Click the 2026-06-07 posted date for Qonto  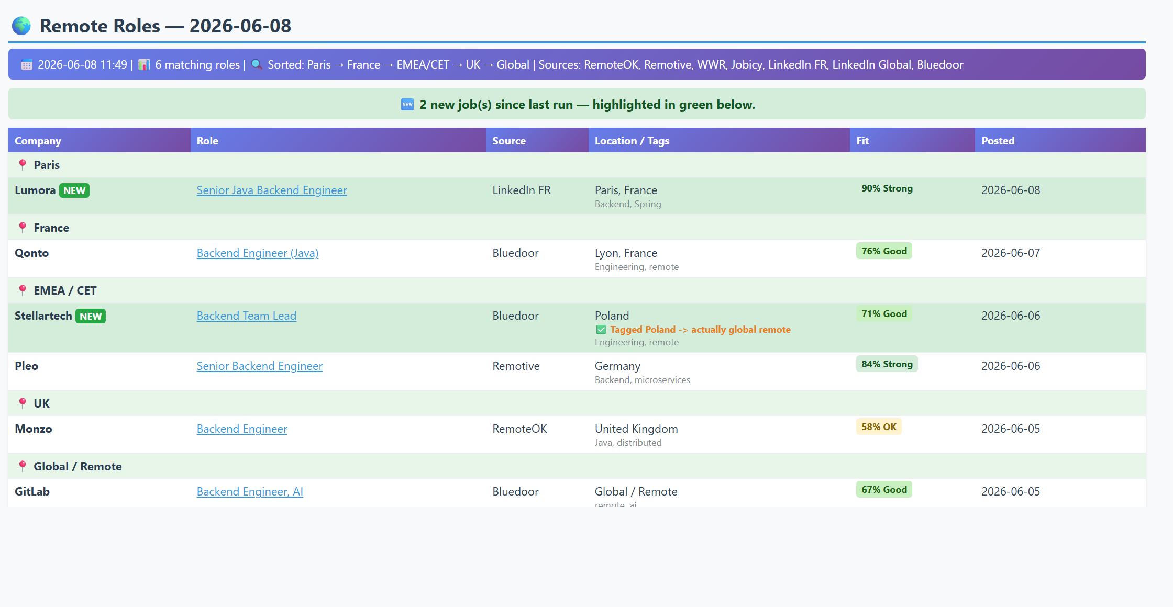point(1011,253)
